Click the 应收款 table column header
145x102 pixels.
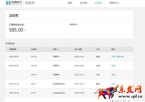pyautogui.click(x=34, y=49)
